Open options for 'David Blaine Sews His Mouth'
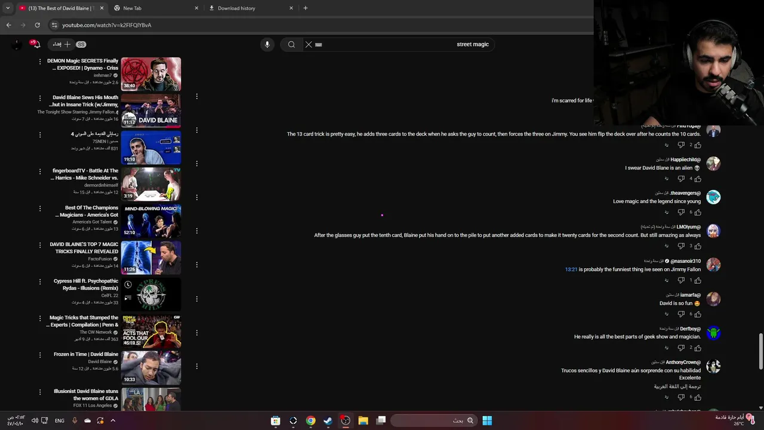 [x=40, y=98]
